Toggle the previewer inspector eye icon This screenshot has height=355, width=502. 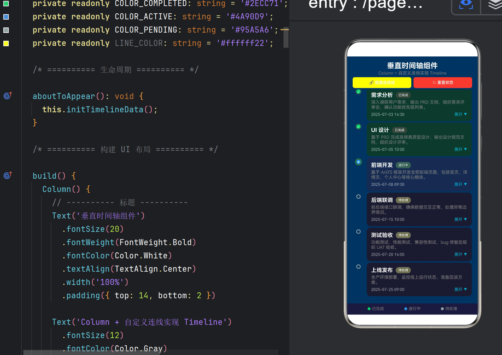pos(466,4)
